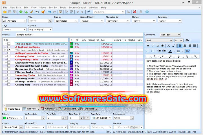Open the Above Priority filter dropdown
The height and width of the screenshot is (135, 203).
coord(92,21)
